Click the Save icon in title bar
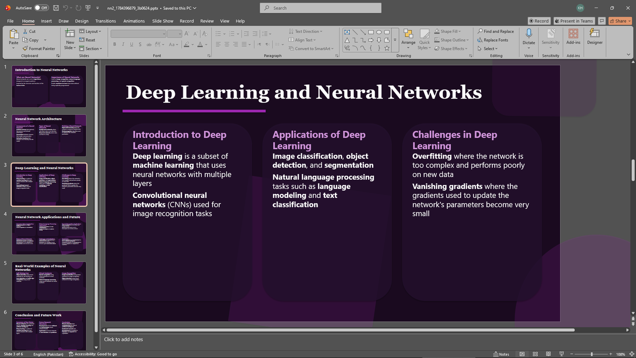Viewport: 636px width, 358px height. coord(57,8)
